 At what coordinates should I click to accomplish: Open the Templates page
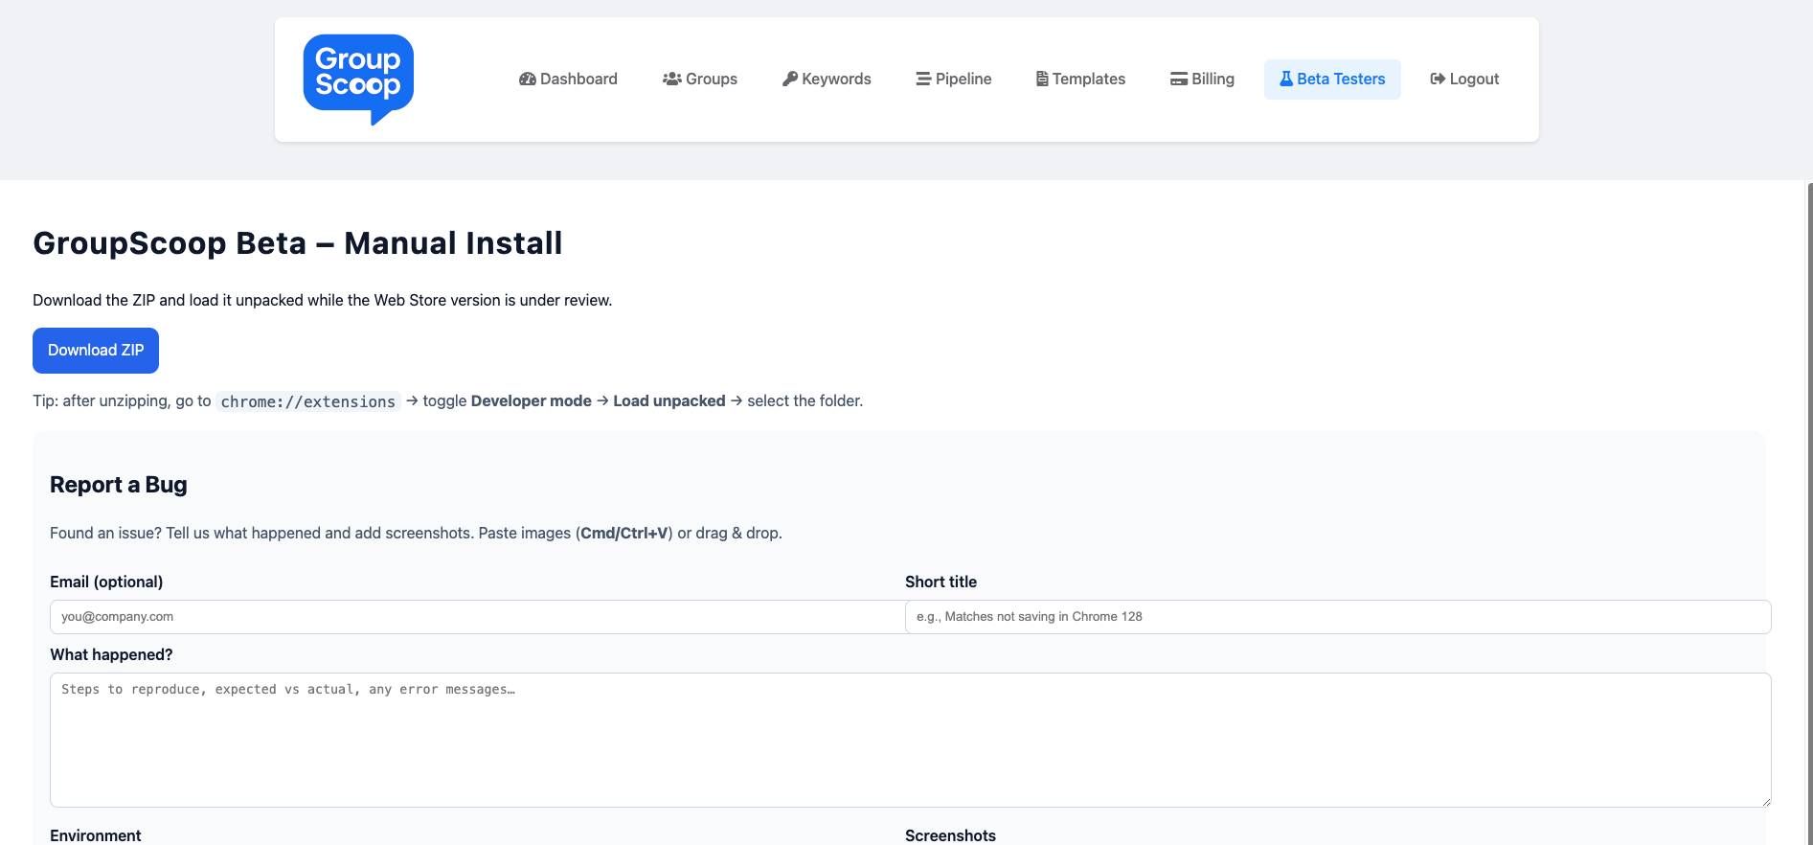[x=1080, y=80]
